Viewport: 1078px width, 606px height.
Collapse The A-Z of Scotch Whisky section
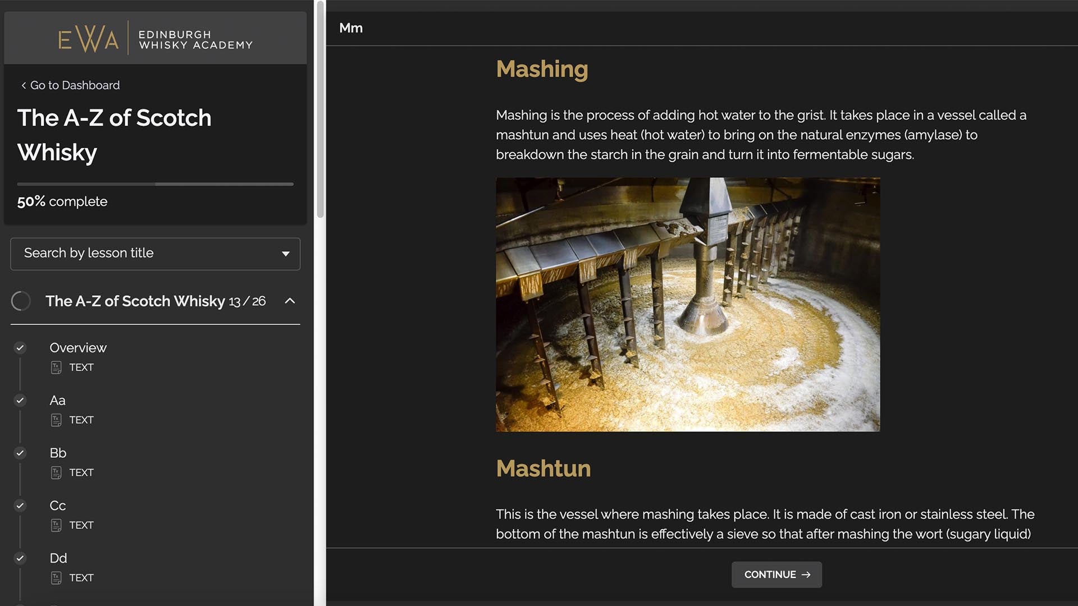(x=290, y=301)
